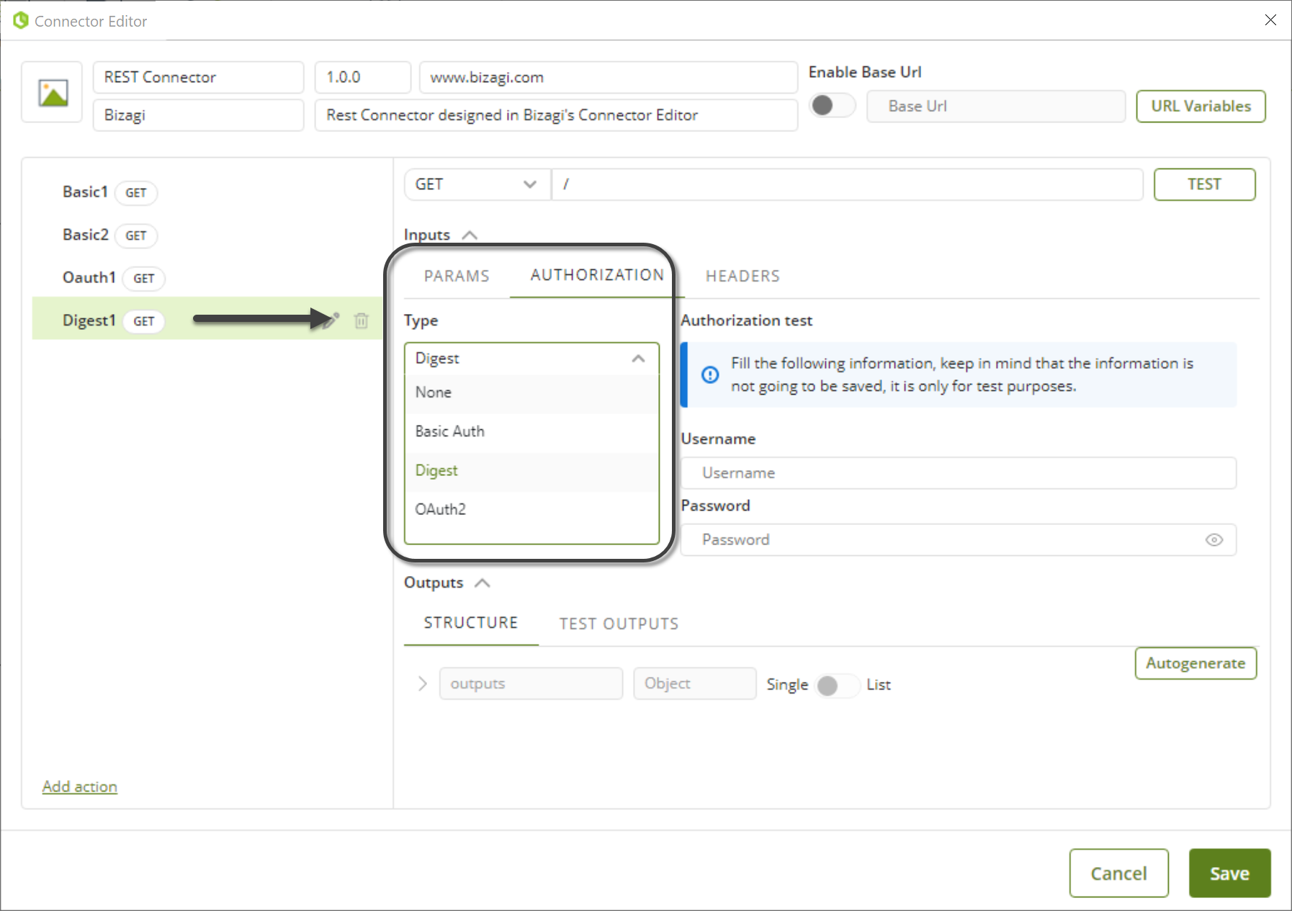Show the password with the eye icon

pyautogui.click(x=1214, y=539)
